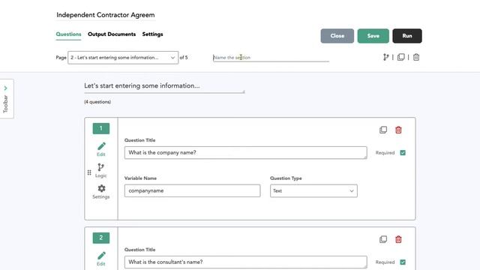Screen dimensions: 480x270
Task: Toggle Required checkbox for company name question
Action: (403, 152)
